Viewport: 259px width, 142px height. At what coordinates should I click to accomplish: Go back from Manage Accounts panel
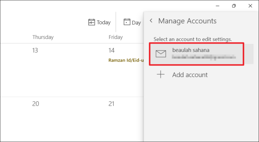click(x=151, y=21)
